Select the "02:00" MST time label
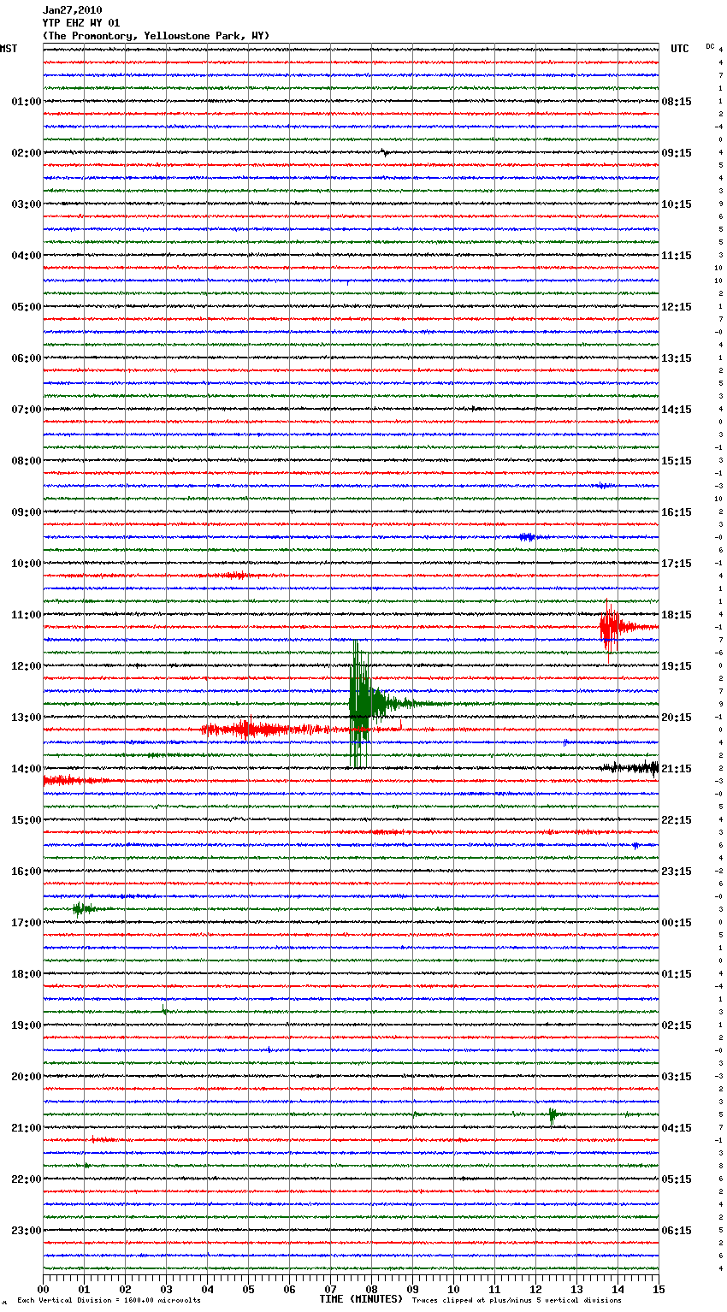The width and height of the screenshot is (727, 1312). pyautogui.click(x=26, y=153)
